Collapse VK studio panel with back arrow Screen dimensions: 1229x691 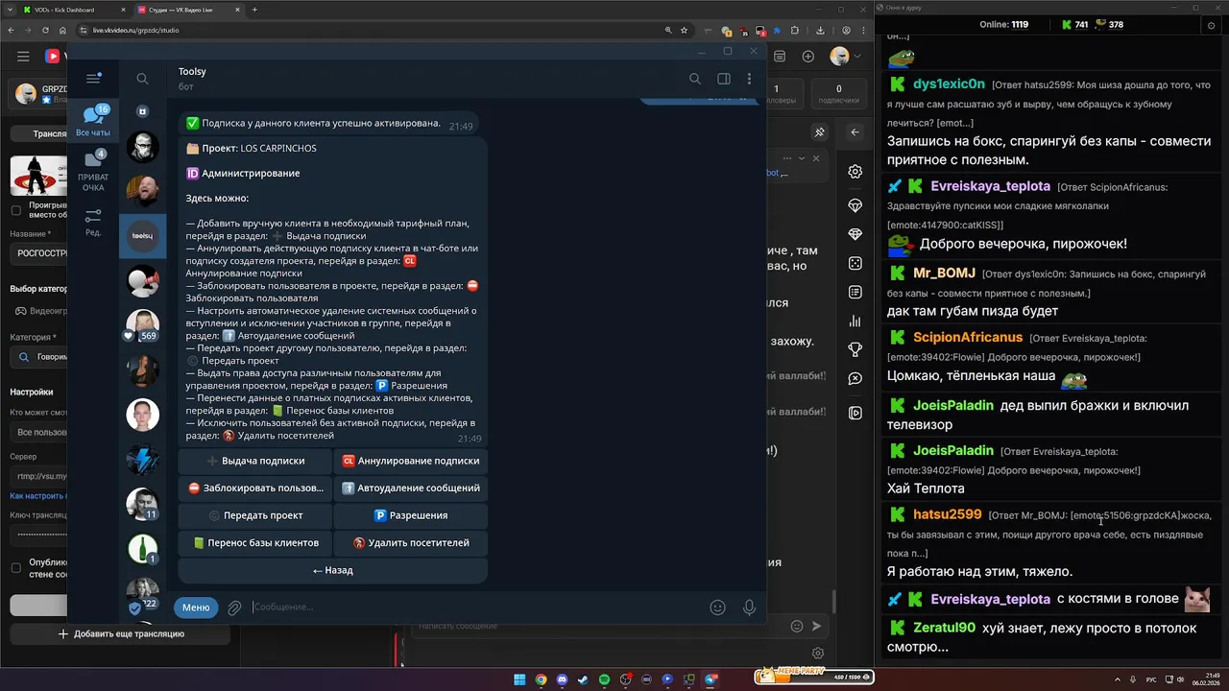point(855,132)
